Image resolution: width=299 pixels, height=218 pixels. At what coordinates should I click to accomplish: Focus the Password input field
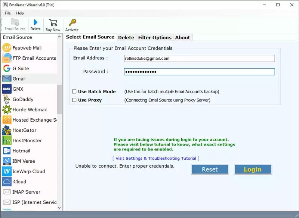click(199, 72)
